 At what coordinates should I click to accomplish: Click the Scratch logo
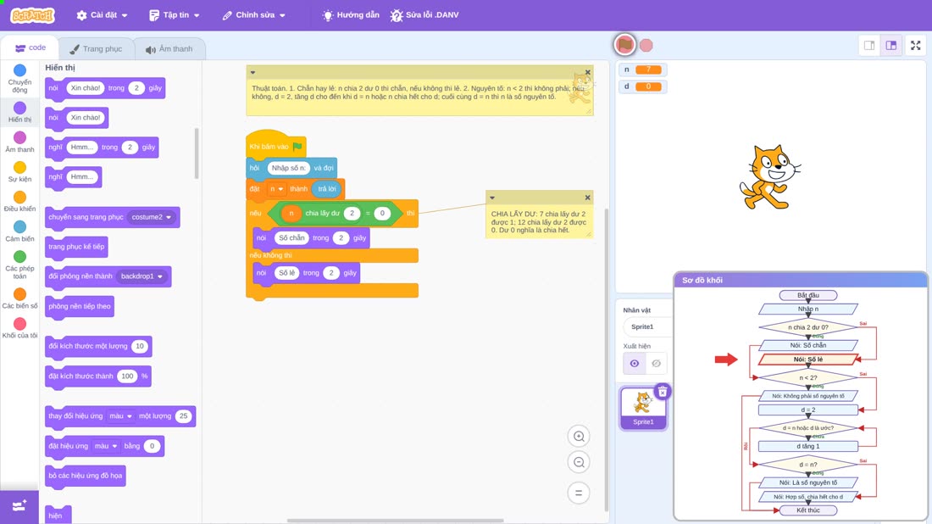click(32, 15)
